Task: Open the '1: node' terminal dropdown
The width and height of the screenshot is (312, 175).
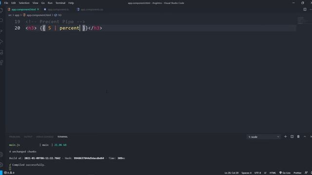Action: pyautogui.click(x=264, y=137)
